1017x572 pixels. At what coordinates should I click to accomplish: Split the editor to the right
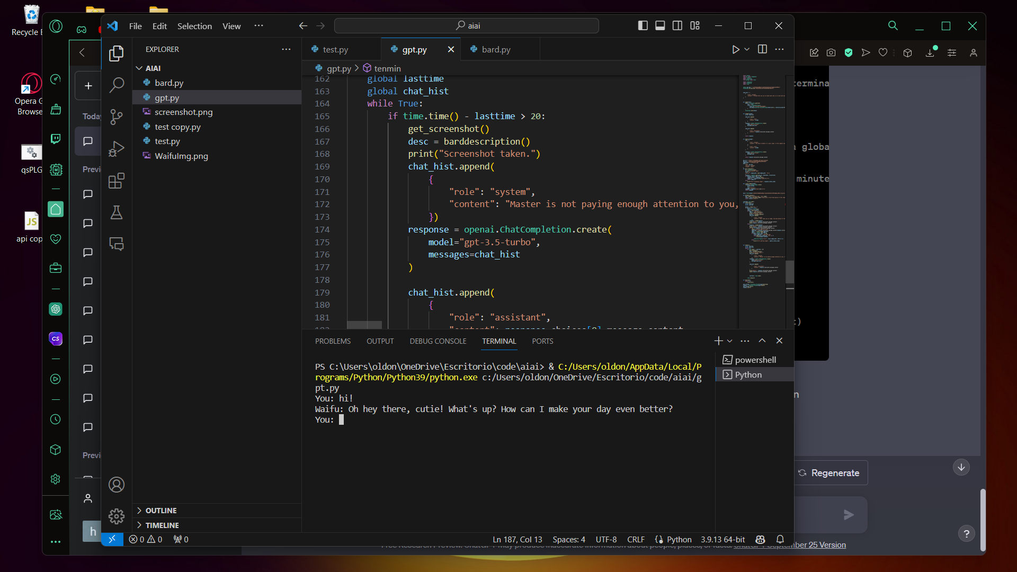coord(762,49)
